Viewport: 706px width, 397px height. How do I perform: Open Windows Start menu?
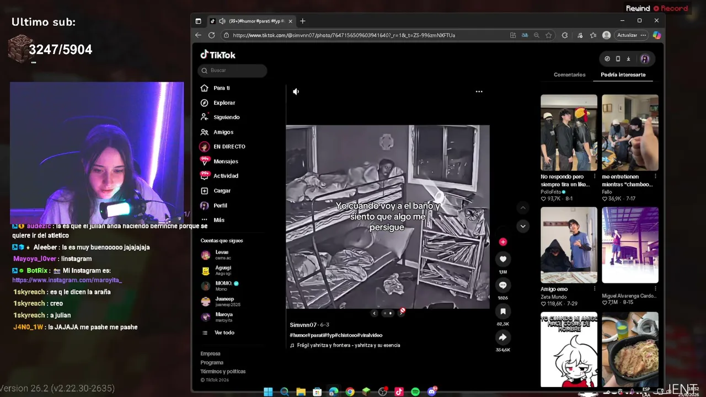click(268, 392)
